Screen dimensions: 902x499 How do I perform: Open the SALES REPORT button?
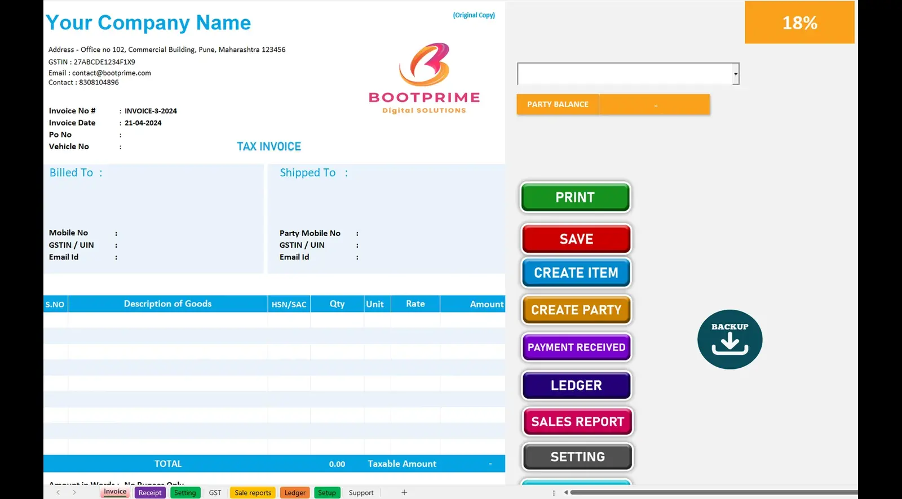(577, 422)
